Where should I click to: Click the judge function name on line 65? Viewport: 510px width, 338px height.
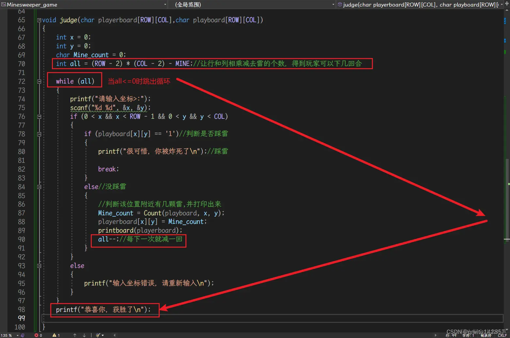[x=69, y=20]
